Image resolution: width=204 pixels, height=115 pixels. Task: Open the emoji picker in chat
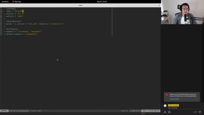click(165, 112)
